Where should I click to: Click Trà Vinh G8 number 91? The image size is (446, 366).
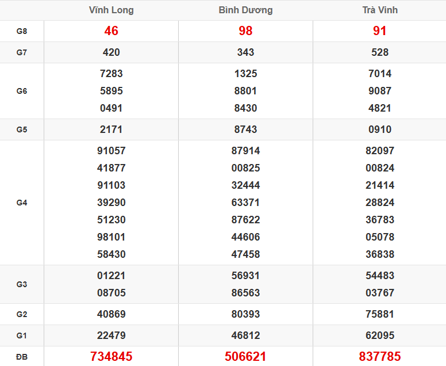click(380, 31)
